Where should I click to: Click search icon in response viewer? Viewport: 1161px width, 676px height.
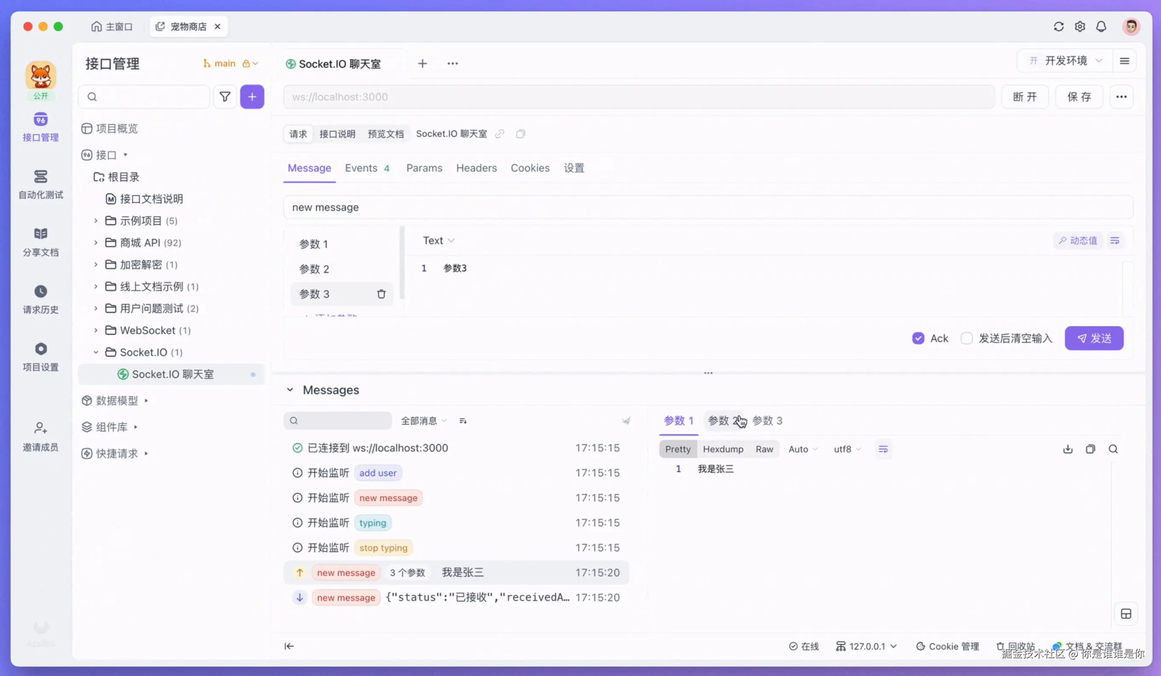[x=1113, y=449]
